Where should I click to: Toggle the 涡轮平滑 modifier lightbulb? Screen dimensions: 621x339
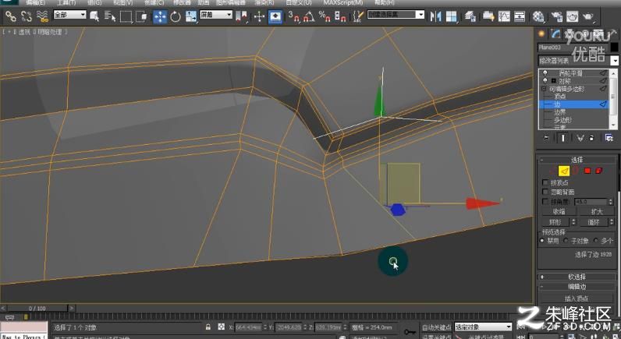point(545,73)
